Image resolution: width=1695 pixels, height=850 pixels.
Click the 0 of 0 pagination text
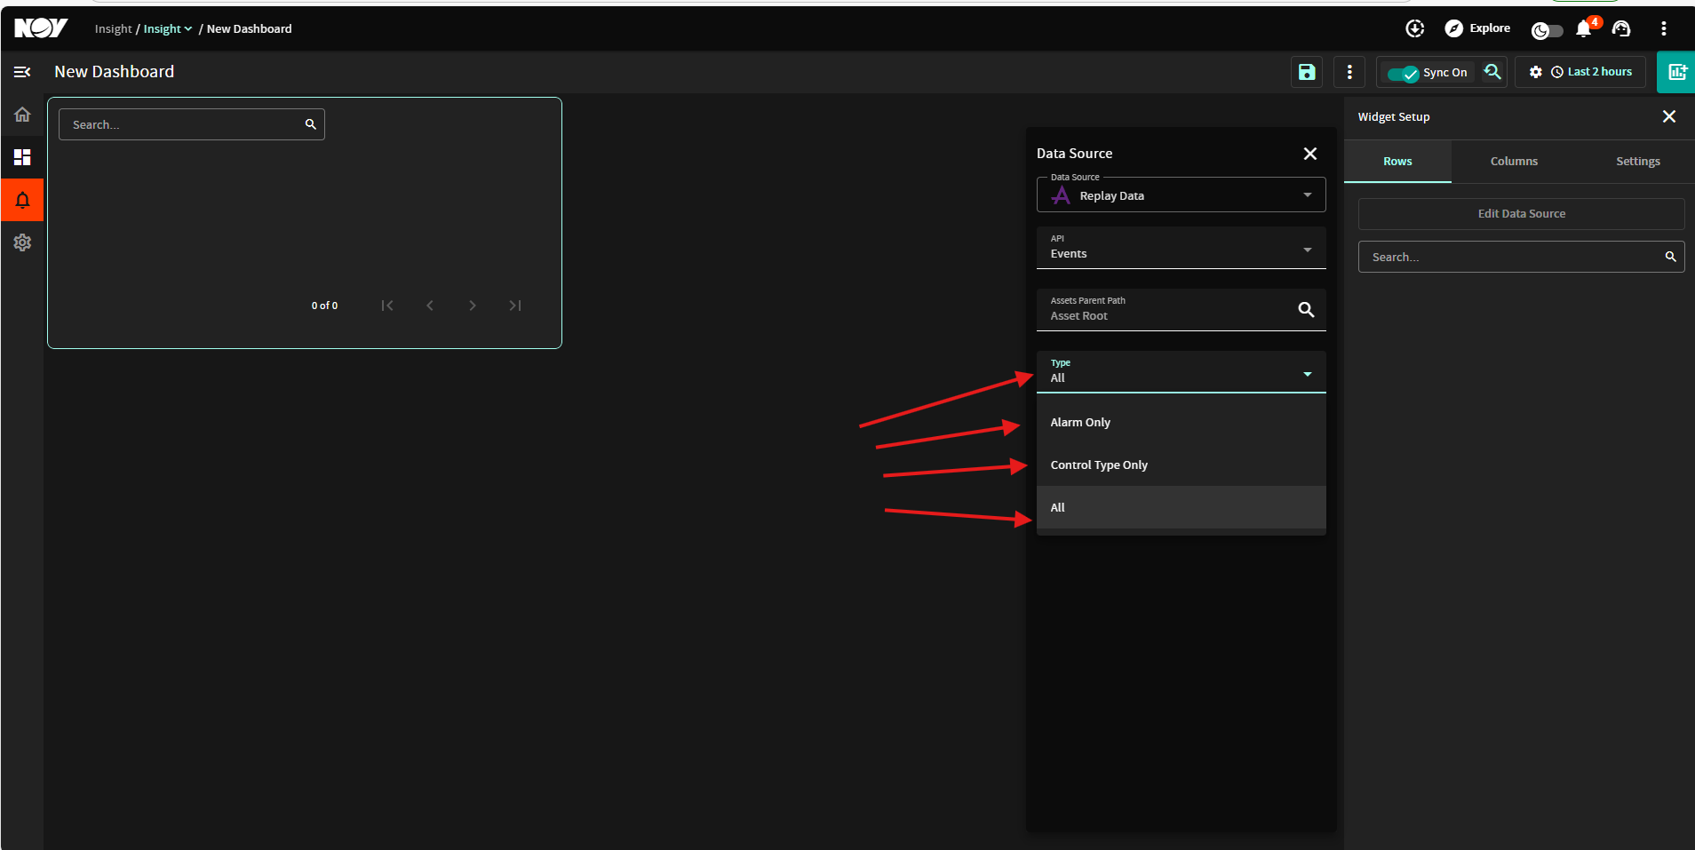coord(324,306)
